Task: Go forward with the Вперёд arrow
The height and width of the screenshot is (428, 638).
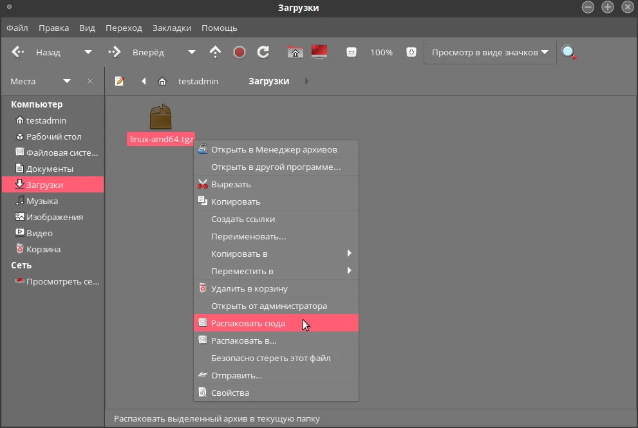Action: point(115,52)
